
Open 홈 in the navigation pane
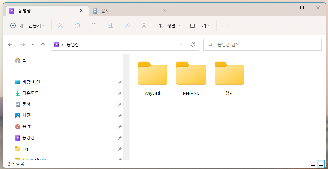(x=20, y=60)
